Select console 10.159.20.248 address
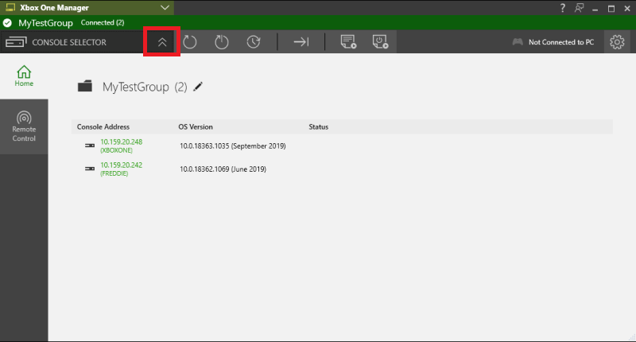The image size is (636, 342). 122,142
